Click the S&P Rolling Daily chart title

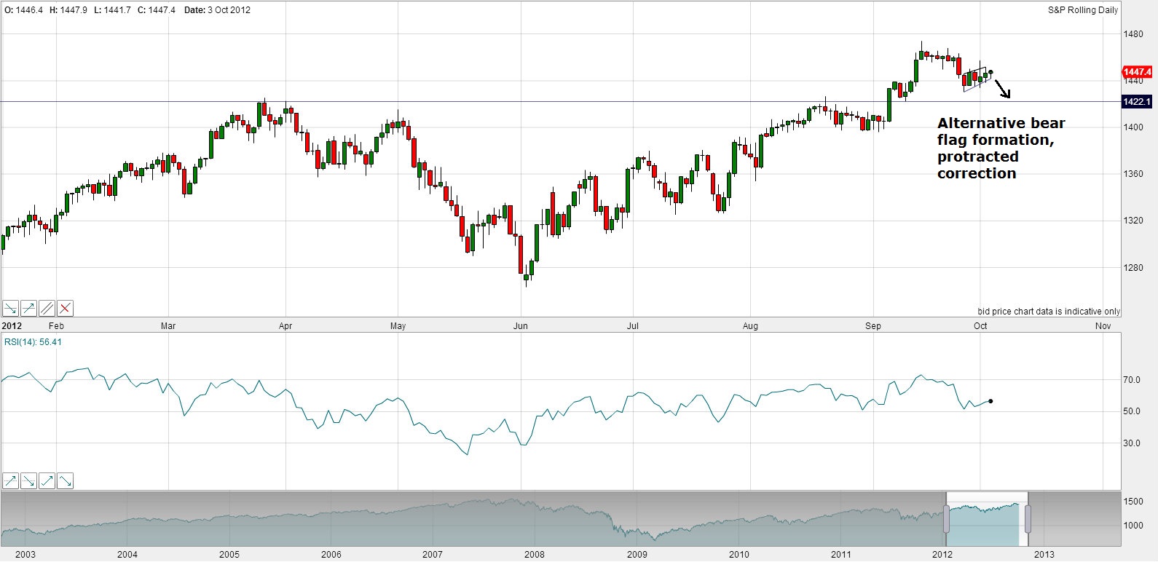click(x=1082, y=10)
